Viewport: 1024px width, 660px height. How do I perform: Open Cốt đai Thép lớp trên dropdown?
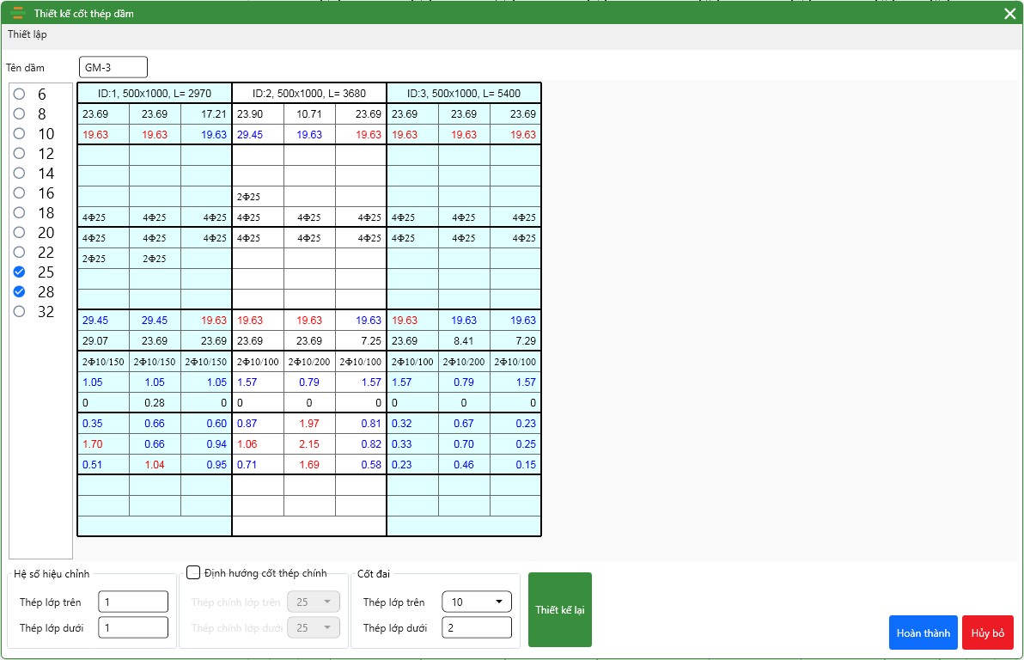point(477,602)
